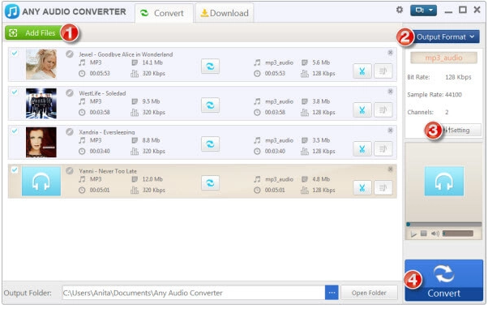Remove Yanni - Never Too Late with close icon

pyautogui.click(x=390, y=170)
